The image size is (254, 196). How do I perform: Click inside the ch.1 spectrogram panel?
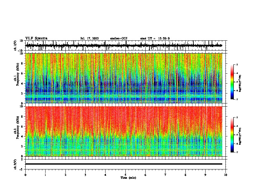[124, 78]
